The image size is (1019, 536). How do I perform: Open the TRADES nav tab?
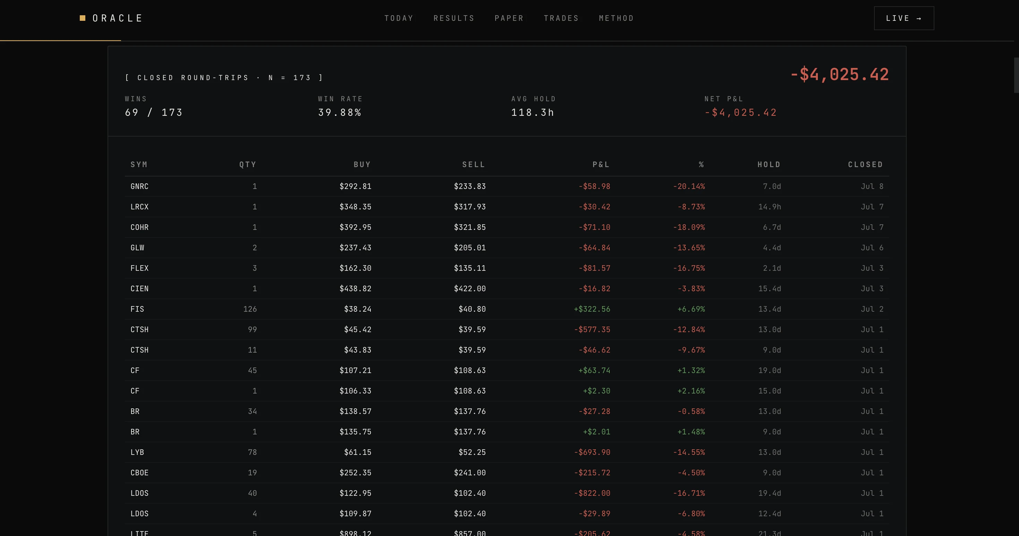coord(561,18)
